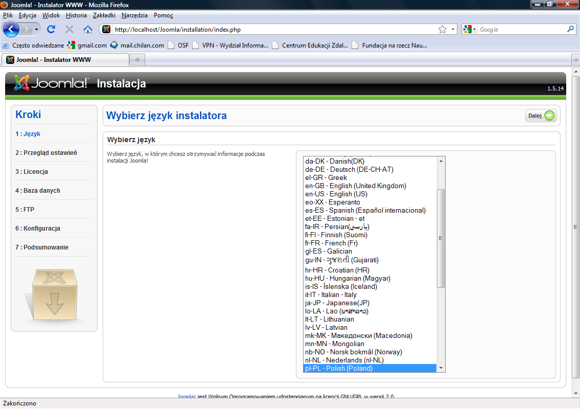580x409 pixels.
Task: Click the page vertical scrollbar thumb
Action: (575, 228)
